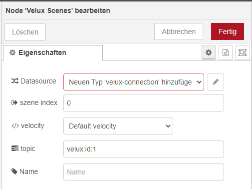Click the Fertig button
This screenshot has height=189, width=252.
(228, 31)
